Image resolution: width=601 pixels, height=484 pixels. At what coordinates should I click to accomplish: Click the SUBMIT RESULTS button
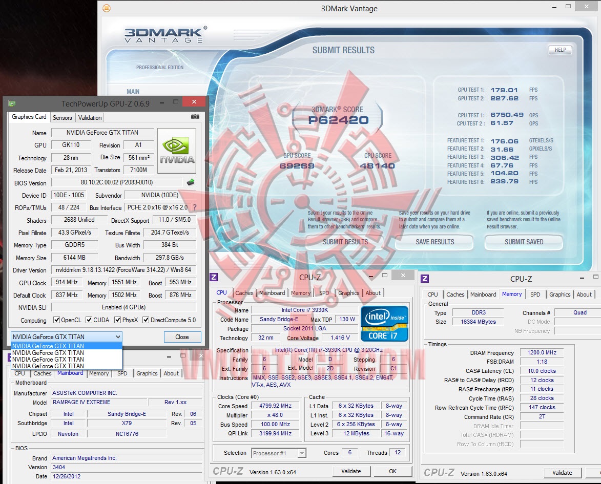click(345, 242)
